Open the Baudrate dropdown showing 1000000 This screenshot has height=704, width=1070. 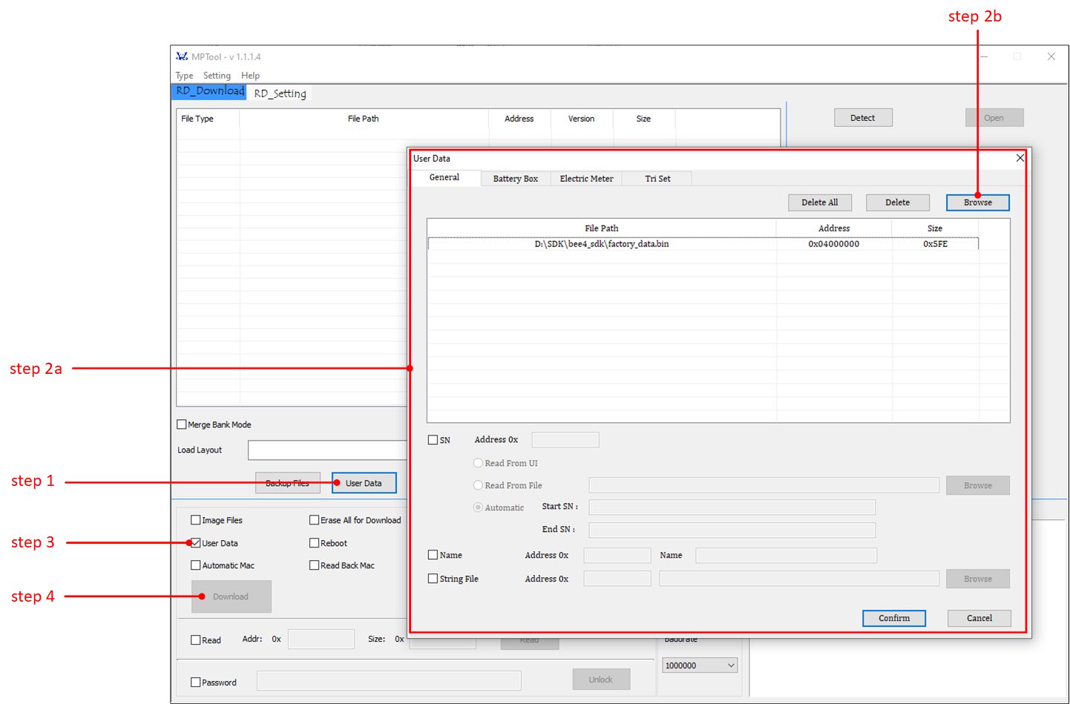point(699,665)
